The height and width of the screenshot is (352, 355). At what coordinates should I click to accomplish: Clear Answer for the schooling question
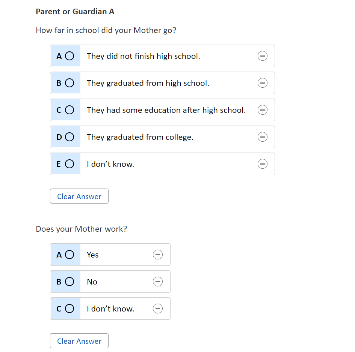pyautogui.click(x=79, y=196)
